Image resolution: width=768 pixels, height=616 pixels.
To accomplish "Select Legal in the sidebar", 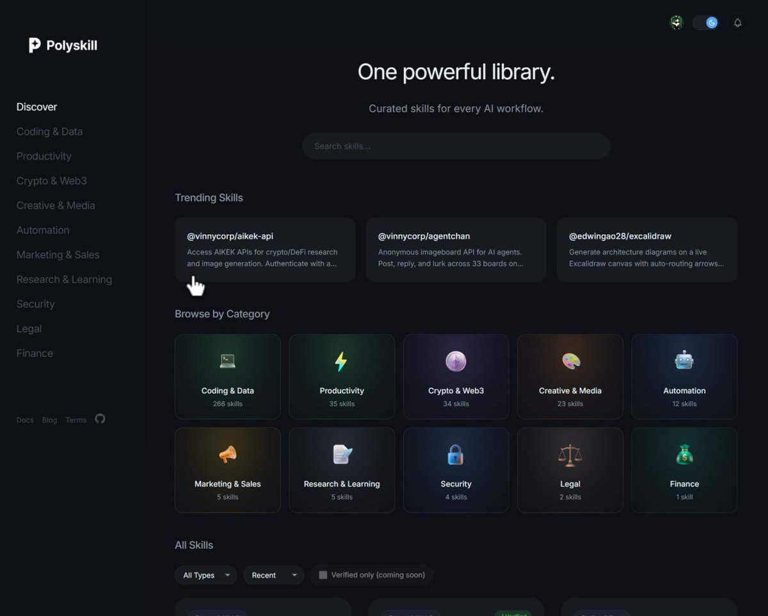I will 29,329.
